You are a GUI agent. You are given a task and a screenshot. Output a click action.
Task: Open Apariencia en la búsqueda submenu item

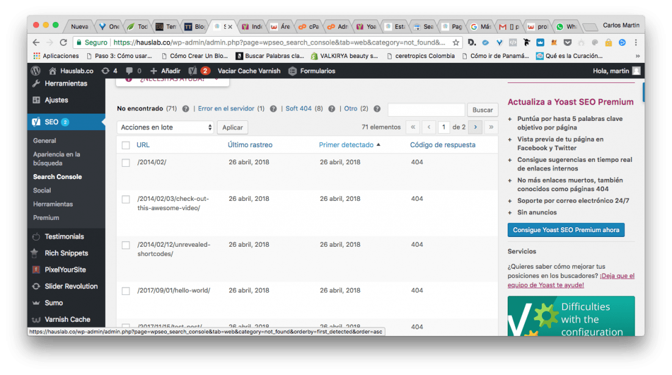coord(57,159)
